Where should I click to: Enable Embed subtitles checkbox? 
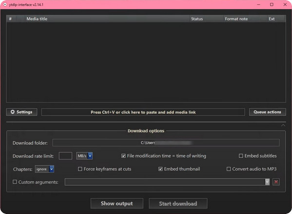click(x=241, y=156)
